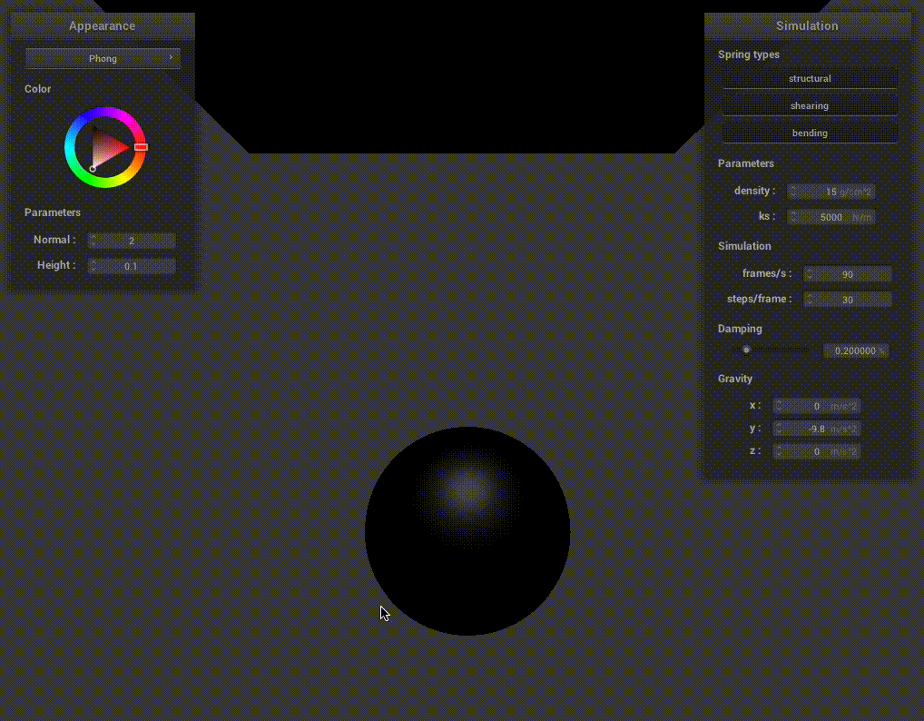Click the ks value input field
This screenshot has width=924, height=721.
pyautogui.click(x=831, y=217)
